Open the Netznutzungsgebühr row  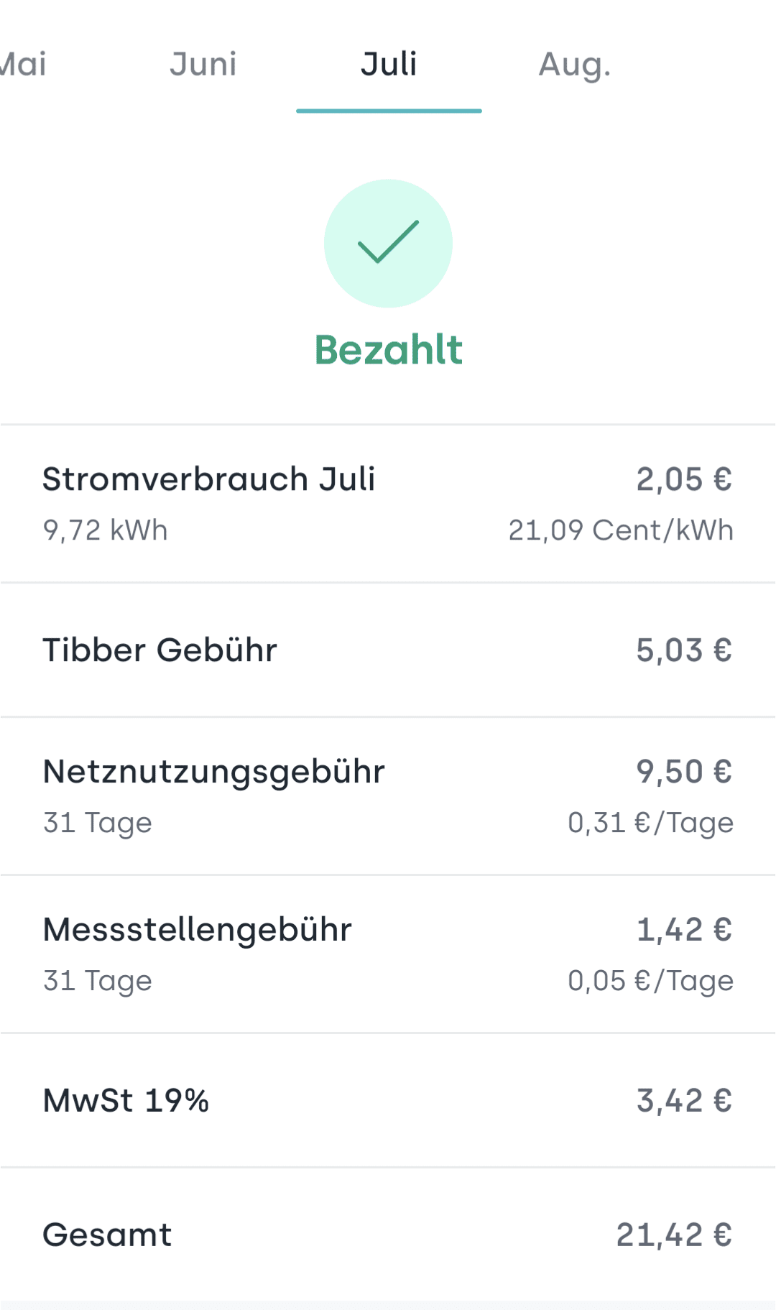pyautogui.click(x=388, y=796)
